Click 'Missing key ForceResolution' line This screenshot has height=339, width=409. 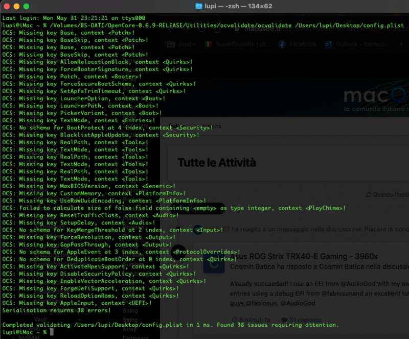pos(88,237)
